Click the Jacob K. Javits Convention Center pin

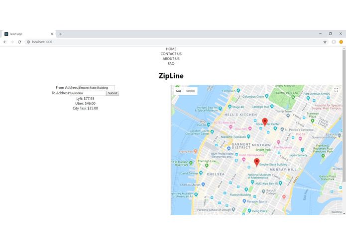212,131
